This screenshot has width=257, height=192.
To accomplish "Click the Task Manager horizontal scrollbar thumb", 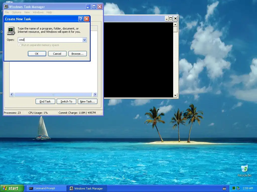I will 53,94.
